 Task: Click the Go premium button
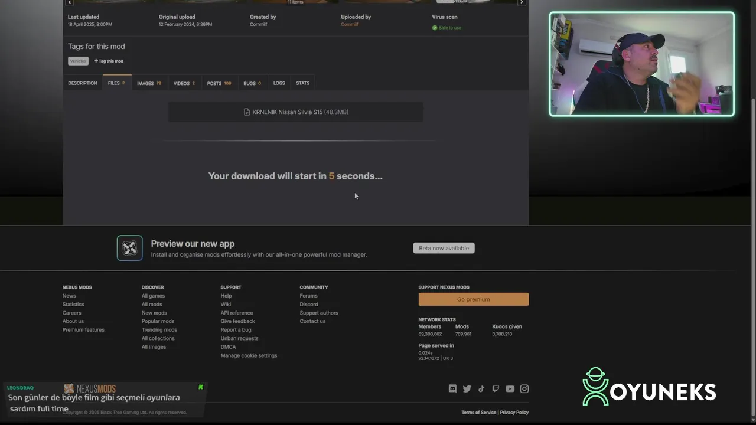473,299
